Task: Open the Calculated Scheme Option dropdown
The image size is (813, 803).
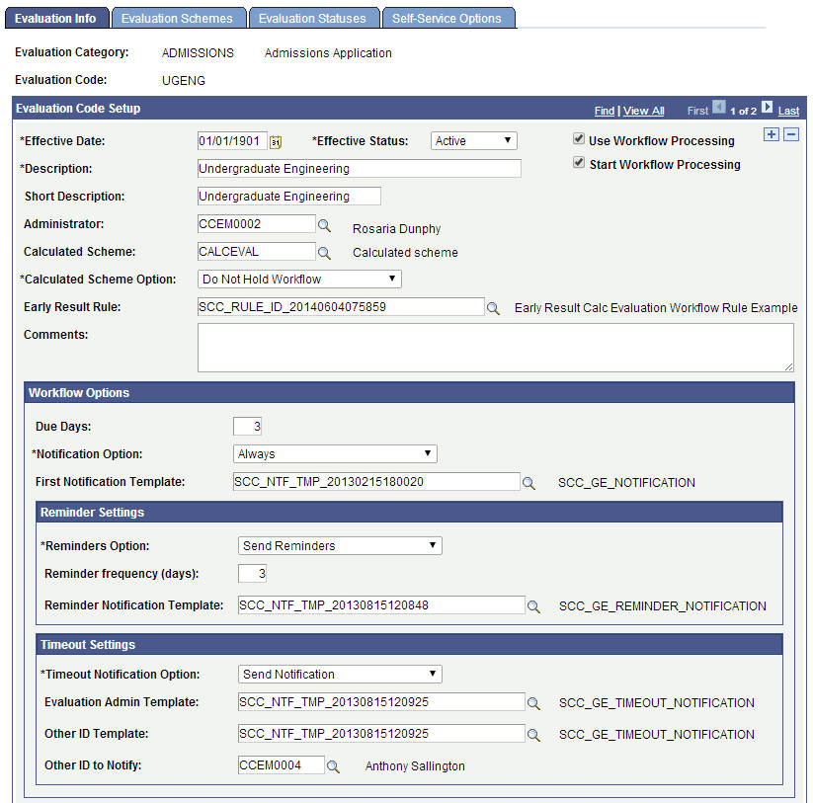Action: tap(298, 279)
